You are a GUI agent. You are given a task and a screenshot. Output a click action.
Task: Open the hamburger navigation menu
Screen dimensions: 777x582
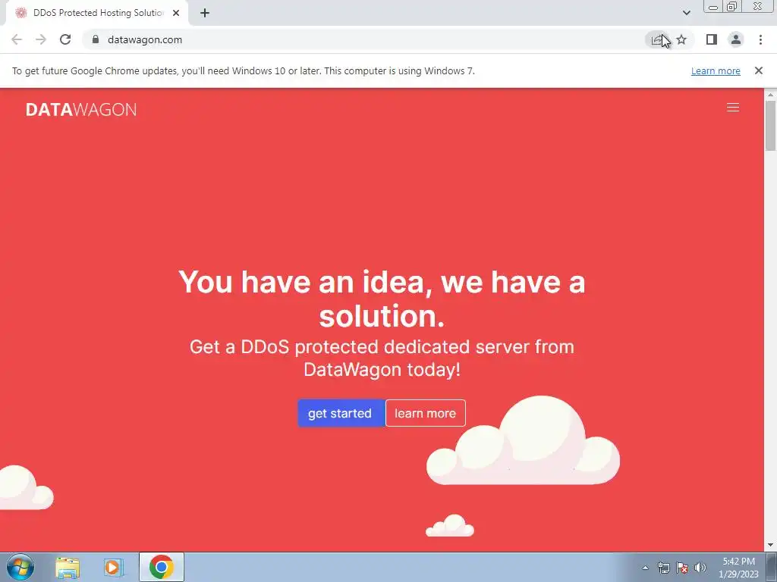(732, 108)
